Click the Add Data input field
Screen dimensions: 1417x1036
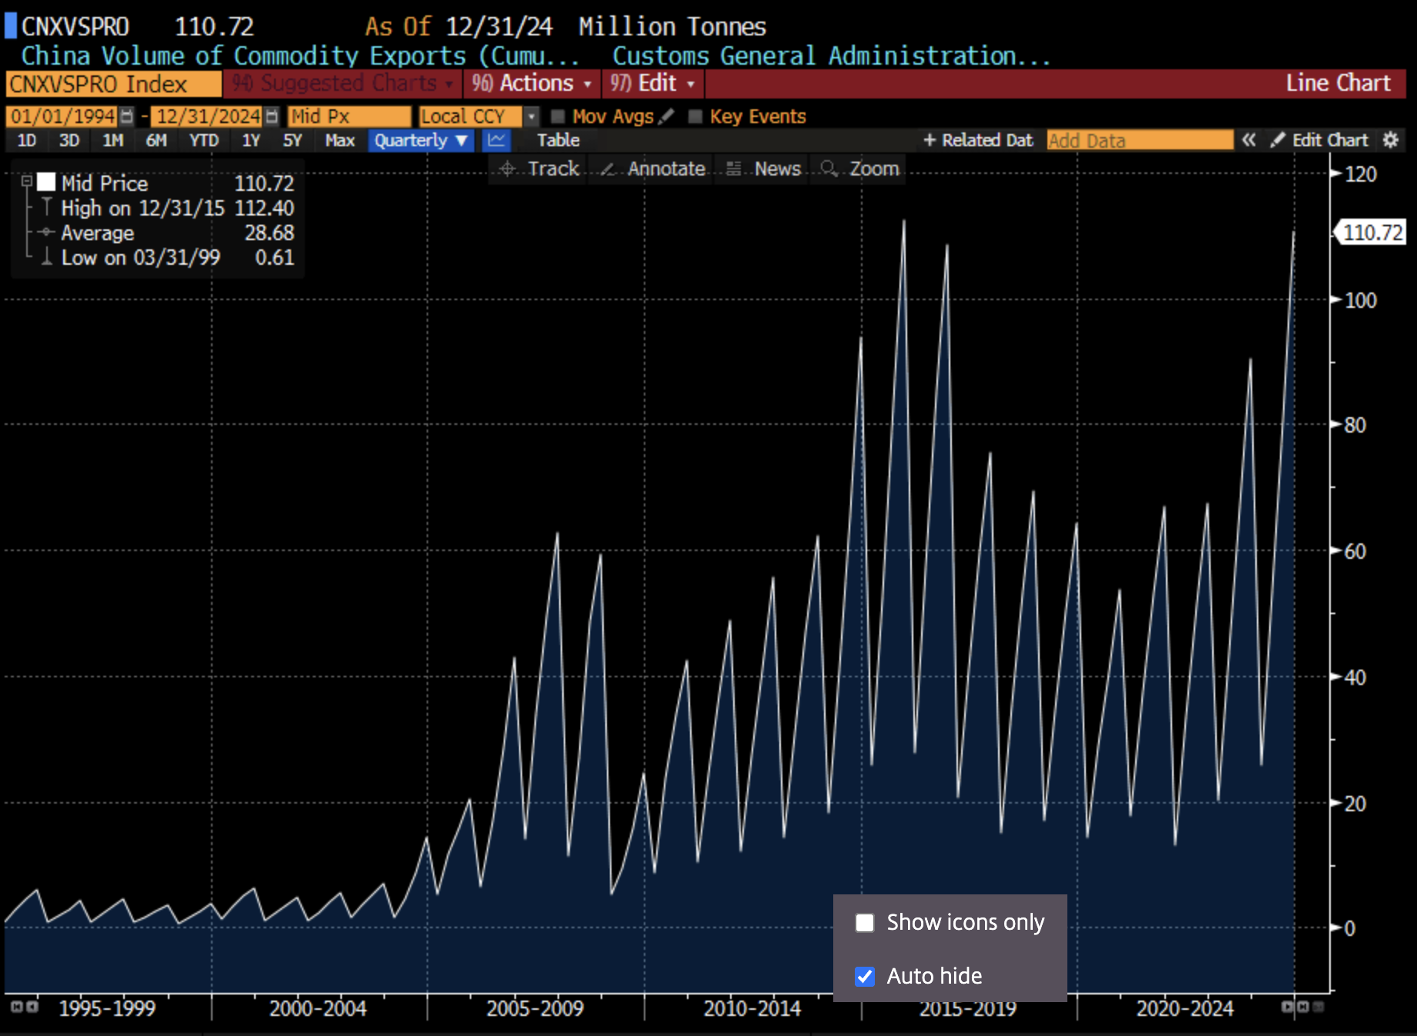tap(1140, 140)
